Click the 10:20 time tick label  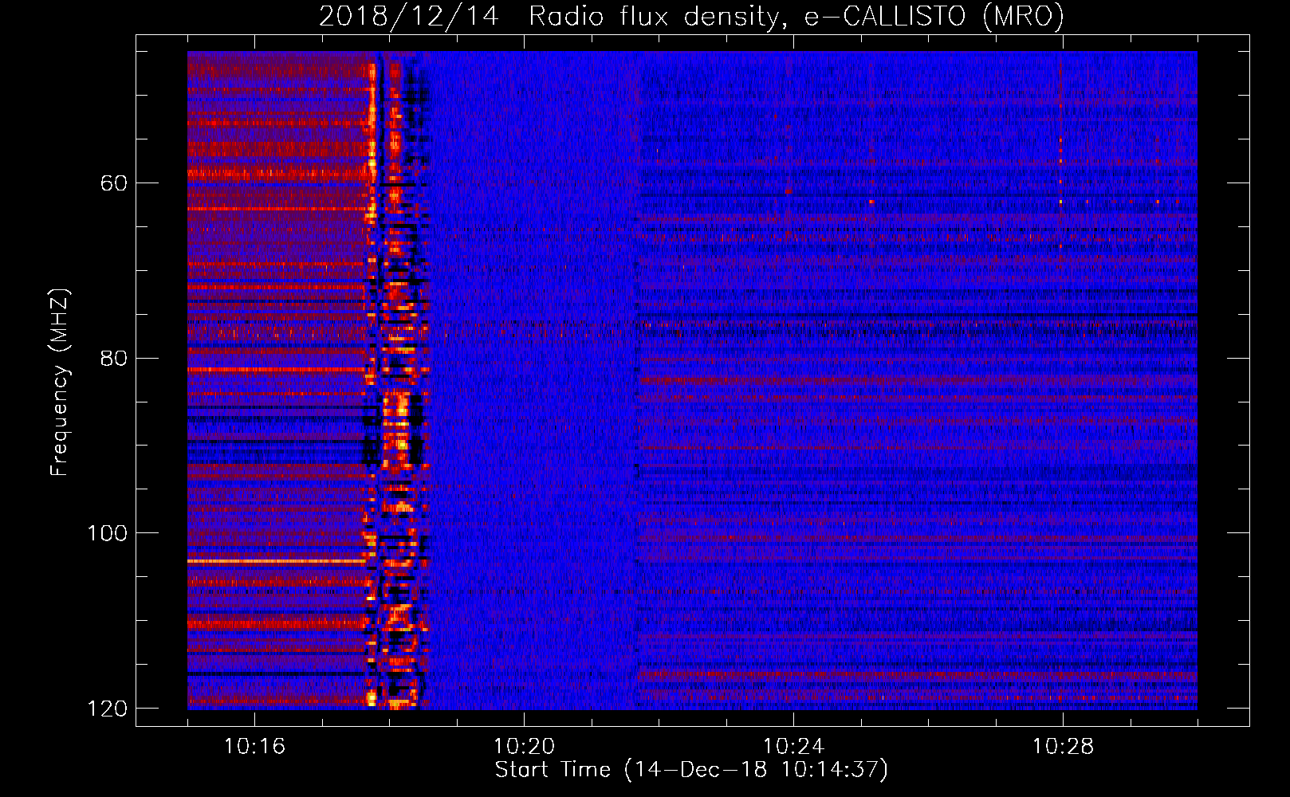pyautogui.click(x=524, y=747)
